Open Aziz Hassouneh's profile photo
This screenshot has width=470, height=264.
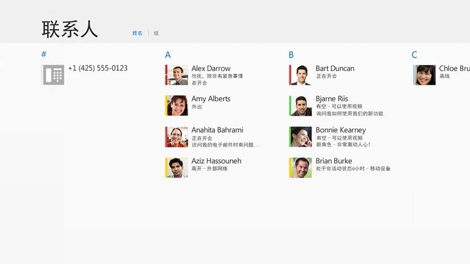tap(178, 168)
